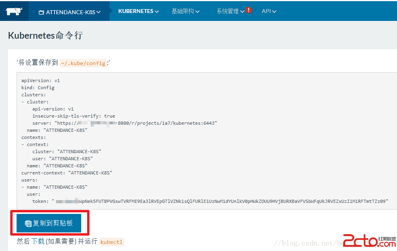Open the 系统管理 dropdown menu

tap(229, 11)
